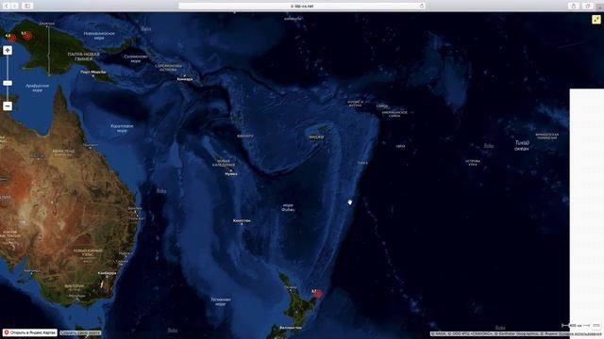
Task: Click the zoom slider handle
Action: pos(8,83)
